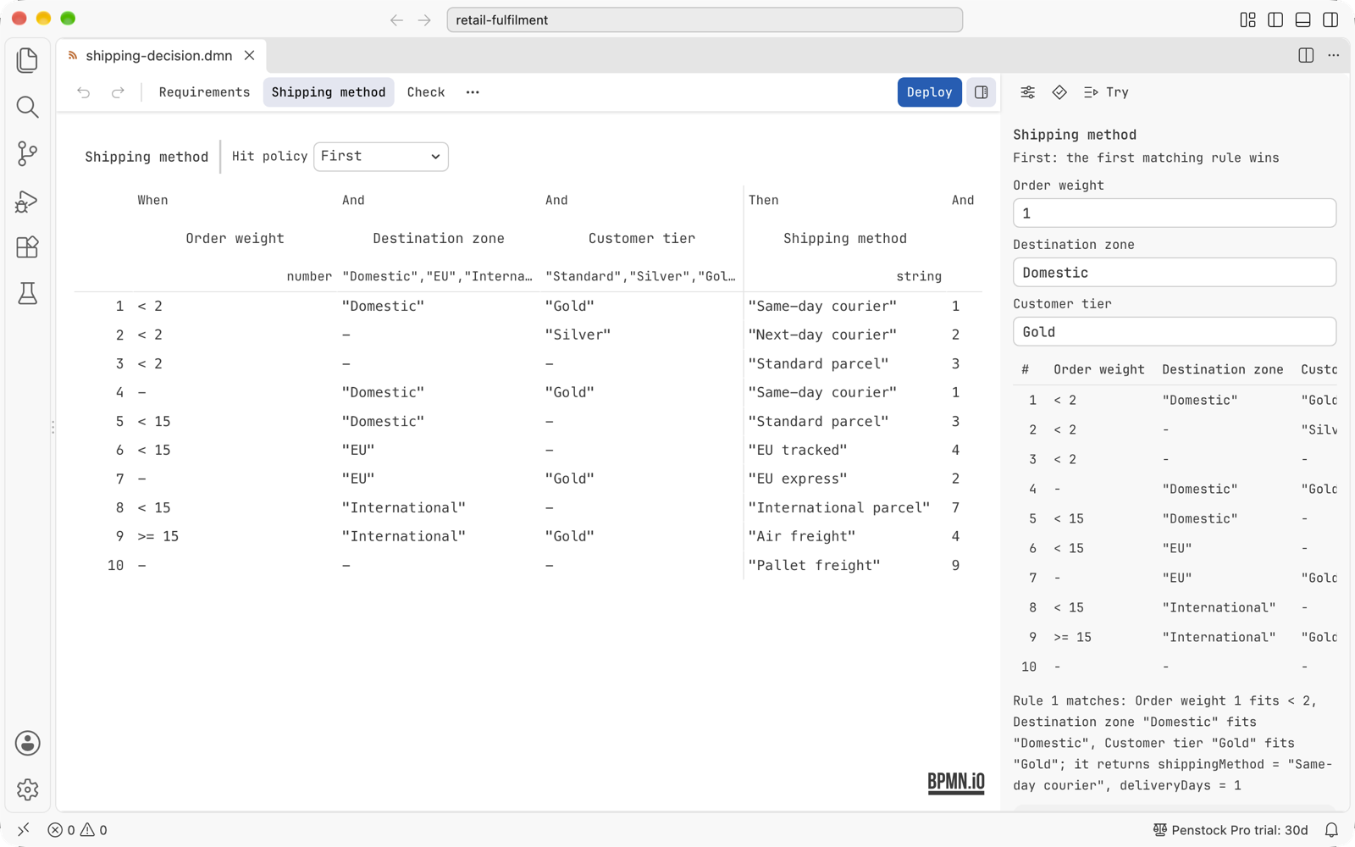
Task: Click Penstock Pro trial status item
Action: pos(1231,830)
